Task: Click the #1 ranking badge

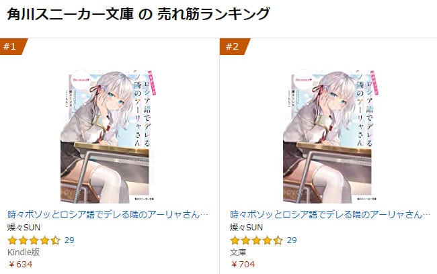Action: pos(13,46)
